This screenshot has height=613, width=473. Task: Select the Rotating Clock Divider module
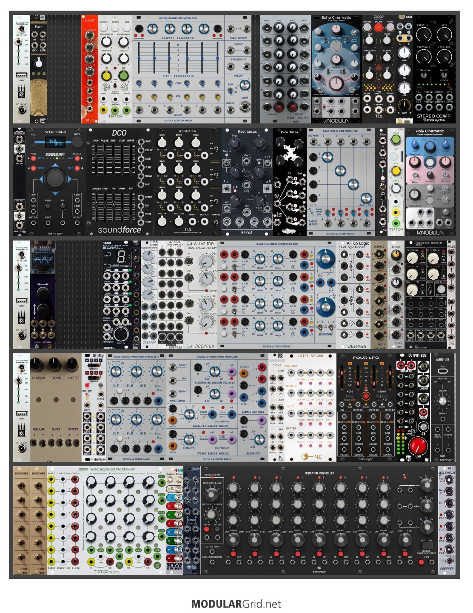tap(175, 521)
